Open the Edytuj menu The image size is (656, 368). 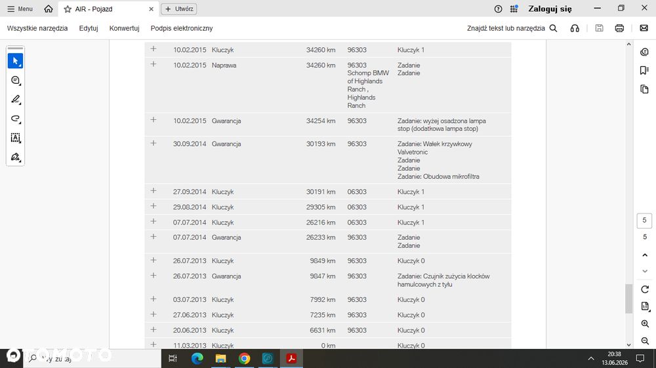pyautogui.click(x=89, y=28)
